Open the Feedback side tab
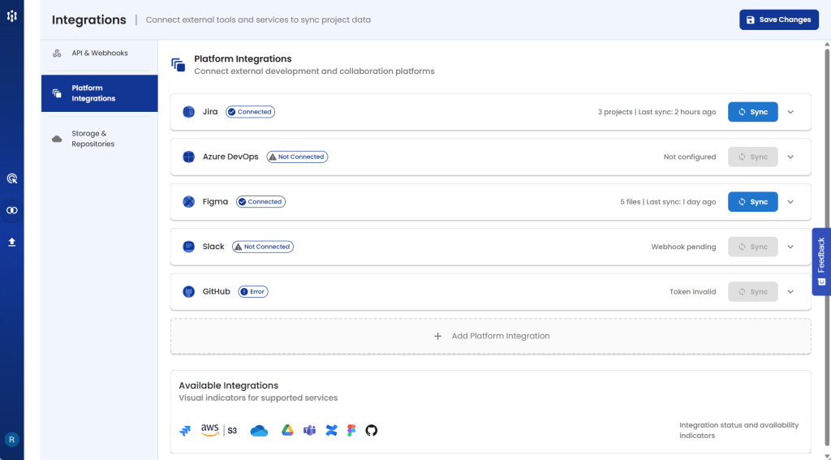 coord(820,261)
